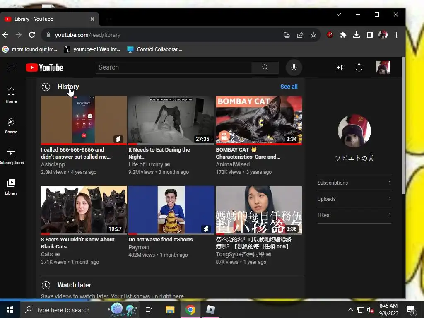Click the Likes count row
The image size is (424, 318).
(354, 215)
